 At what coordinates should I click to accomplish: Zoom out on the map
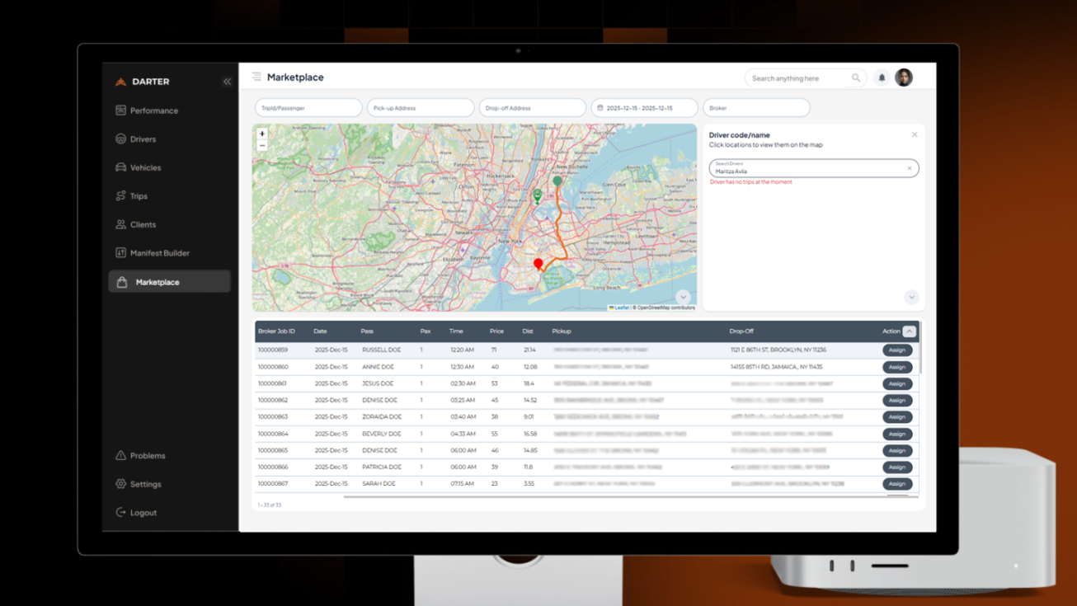click(262, 146)
